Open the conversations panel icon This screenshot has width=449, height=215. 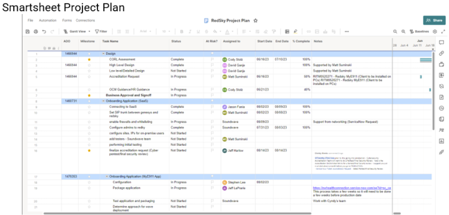[441, 42]
